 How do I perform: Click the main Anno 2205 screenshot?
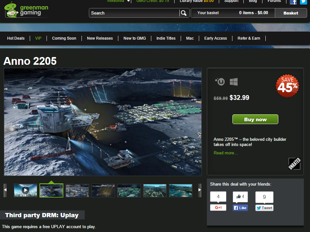tap(103, 122)
